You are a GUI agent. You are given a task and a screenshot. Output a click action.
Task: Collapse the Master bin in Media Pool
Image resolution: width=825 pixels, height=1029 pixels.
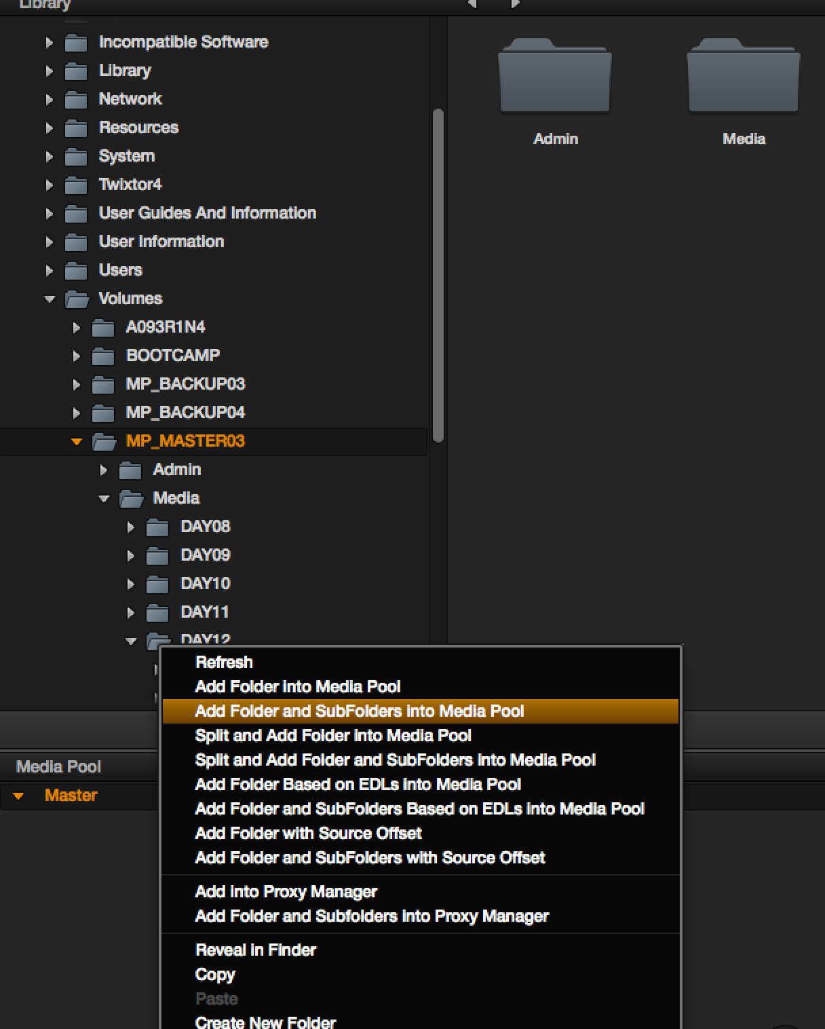[x=19, y=796]
